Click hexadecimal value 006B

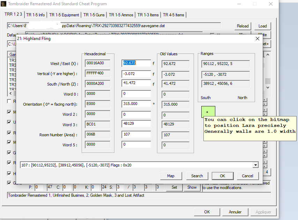97,135
